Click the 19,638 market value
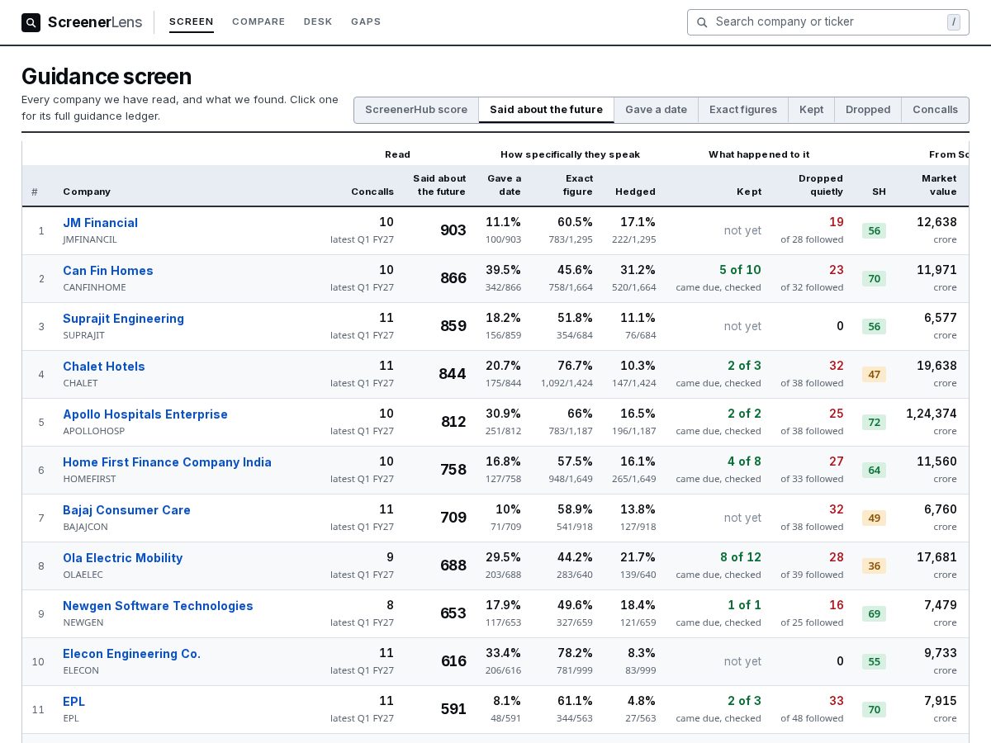 tap(936, 366)
